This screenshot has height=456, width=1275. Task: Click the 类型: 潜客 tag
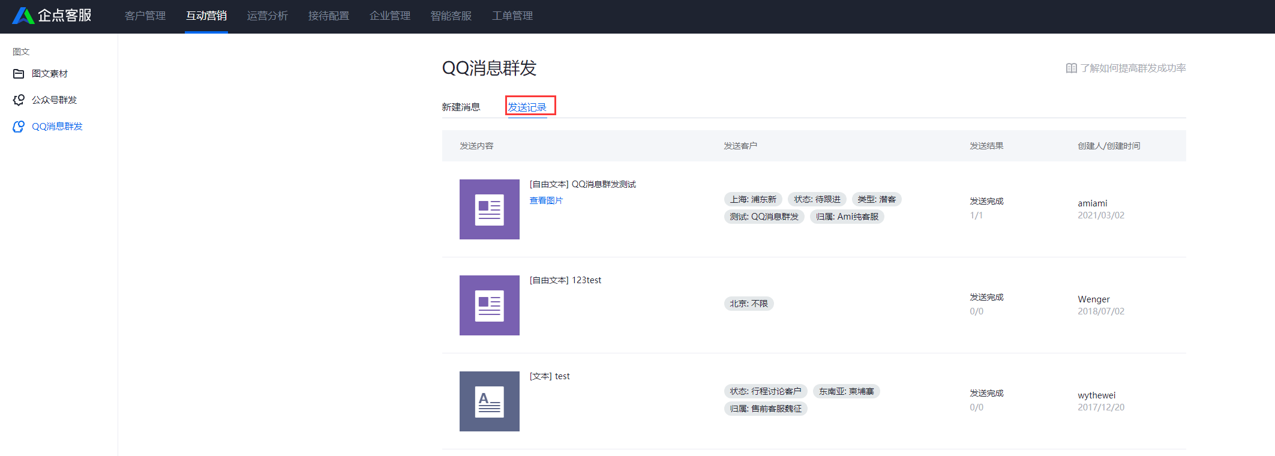pos(877,199)
